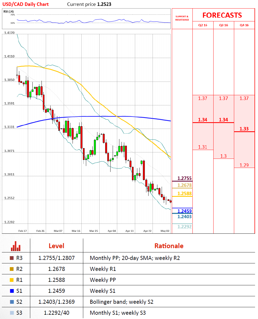
Task: Click the 1.2588 resistance level marker
Action: (x=184, y=194)
